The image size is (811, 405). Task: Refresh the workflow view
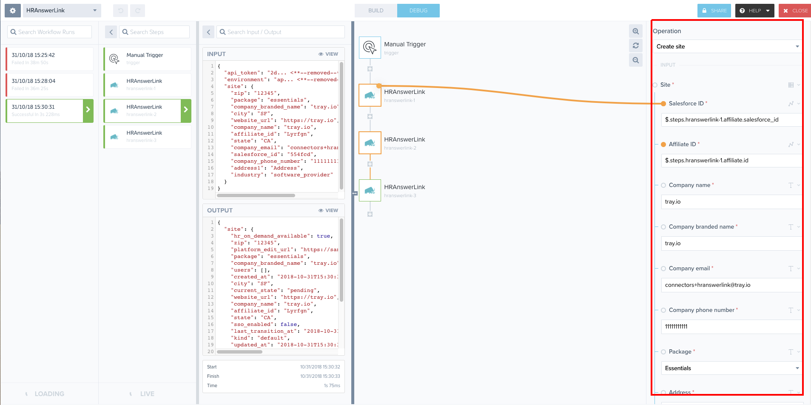point(635,45)
